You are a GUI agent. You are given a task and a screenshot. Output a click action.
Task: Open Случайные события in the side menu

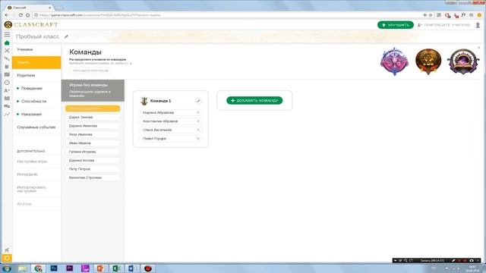[36, 127]
